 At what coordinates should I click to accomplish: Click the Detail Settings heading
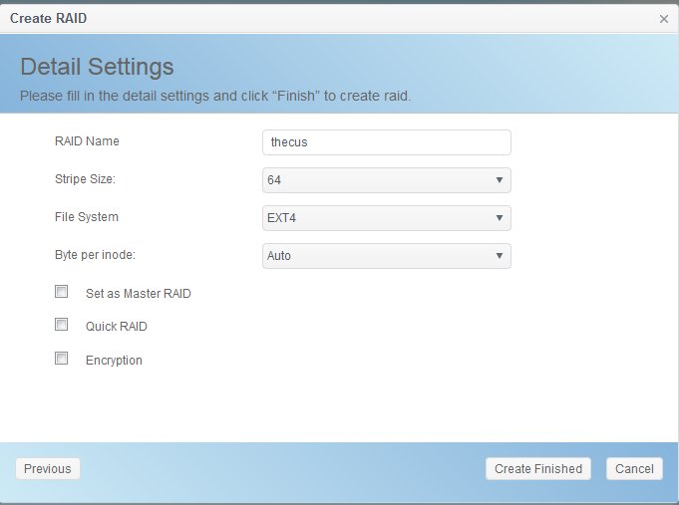point(98,67)
